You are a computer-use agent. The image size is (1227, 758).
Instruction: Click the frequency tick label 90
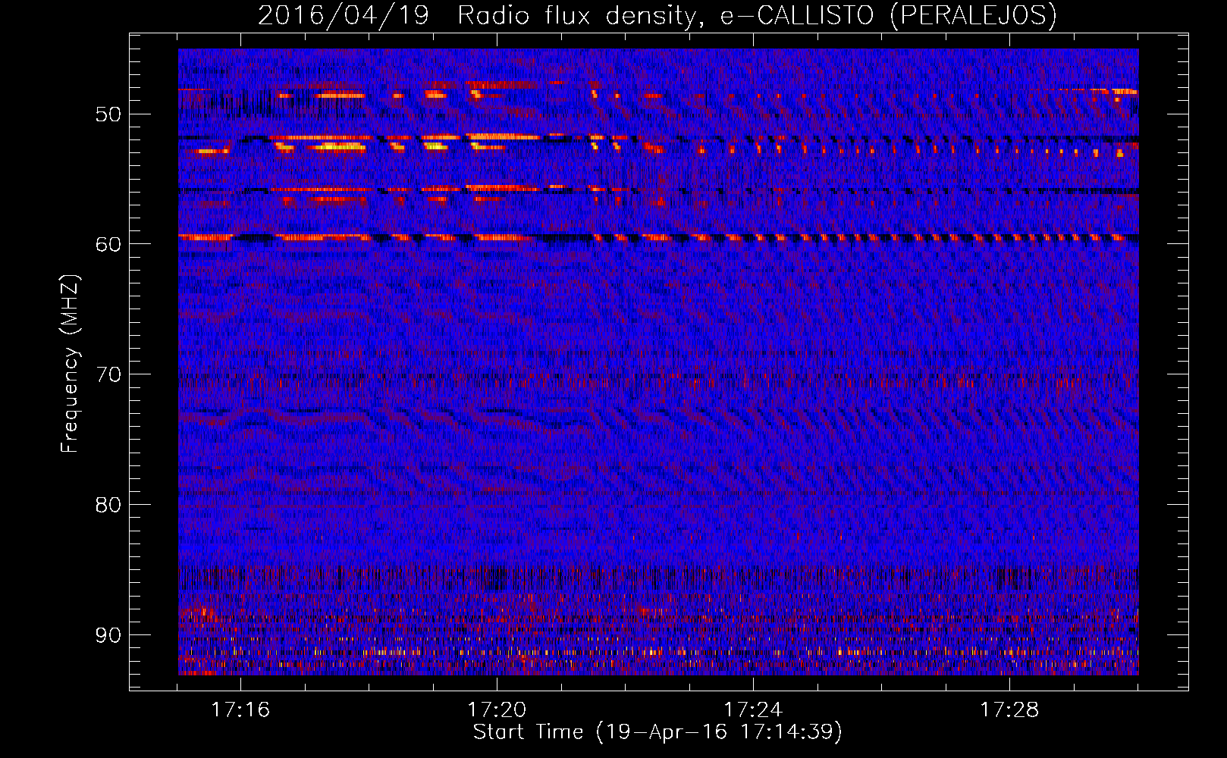(108, 634)
